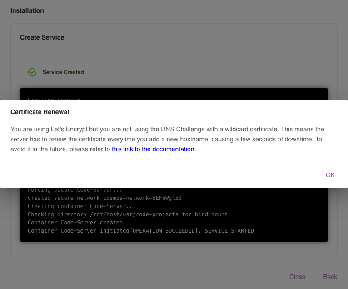The image size is (348, 289).
Task: Select the cosmos-network-bEFbWgl53 log line
Action: pyautogui.click(x=104, y=198)
